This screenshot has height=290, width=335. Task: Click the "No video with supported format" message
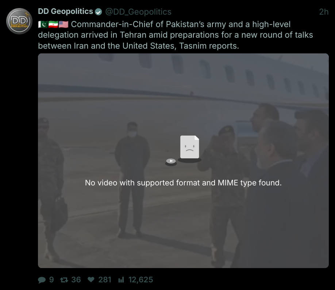point(183,182)
